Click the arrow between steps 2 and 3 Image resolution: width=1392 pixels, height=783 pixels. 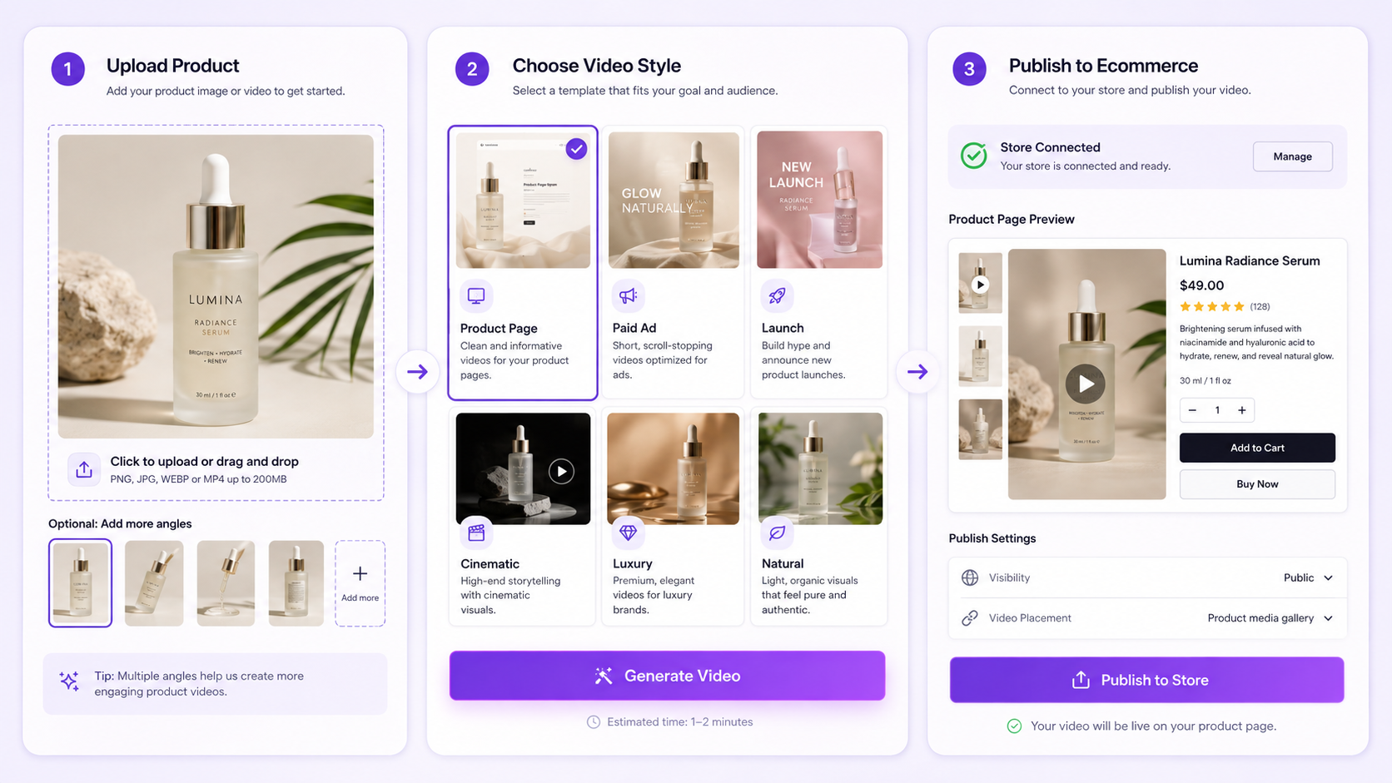(917, 372)
